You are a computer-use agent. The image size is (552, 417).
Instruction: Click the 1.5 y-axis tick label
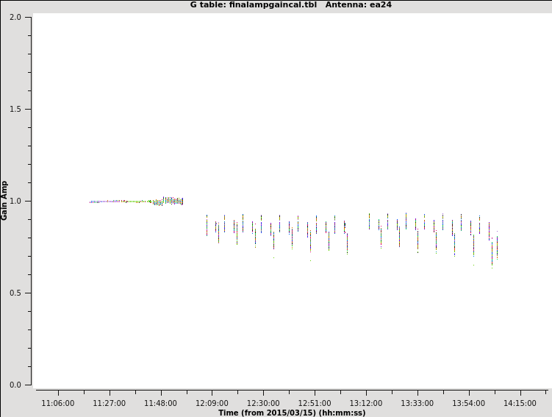pos(15,109)
